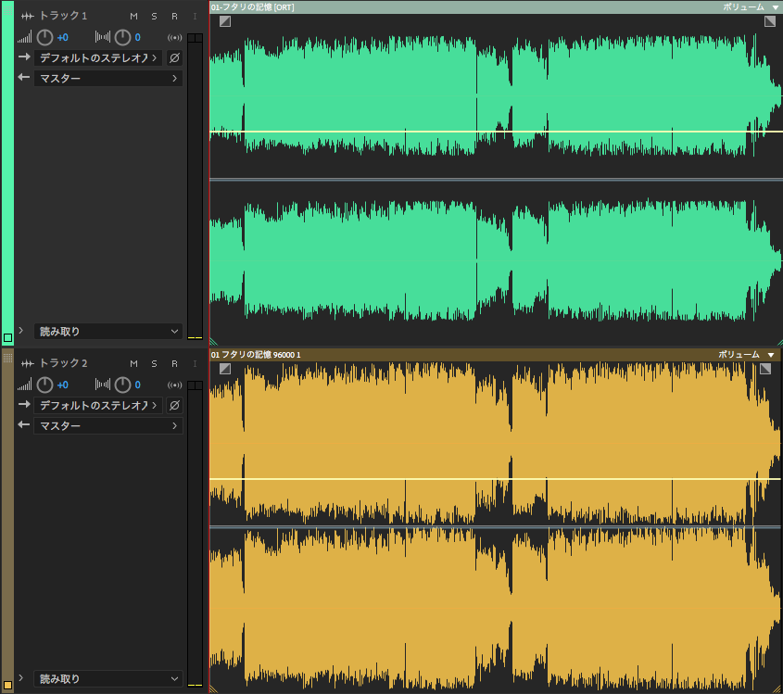Solo Track 1 with S button
The image size is (783, 694).
(x=155, y=17)
